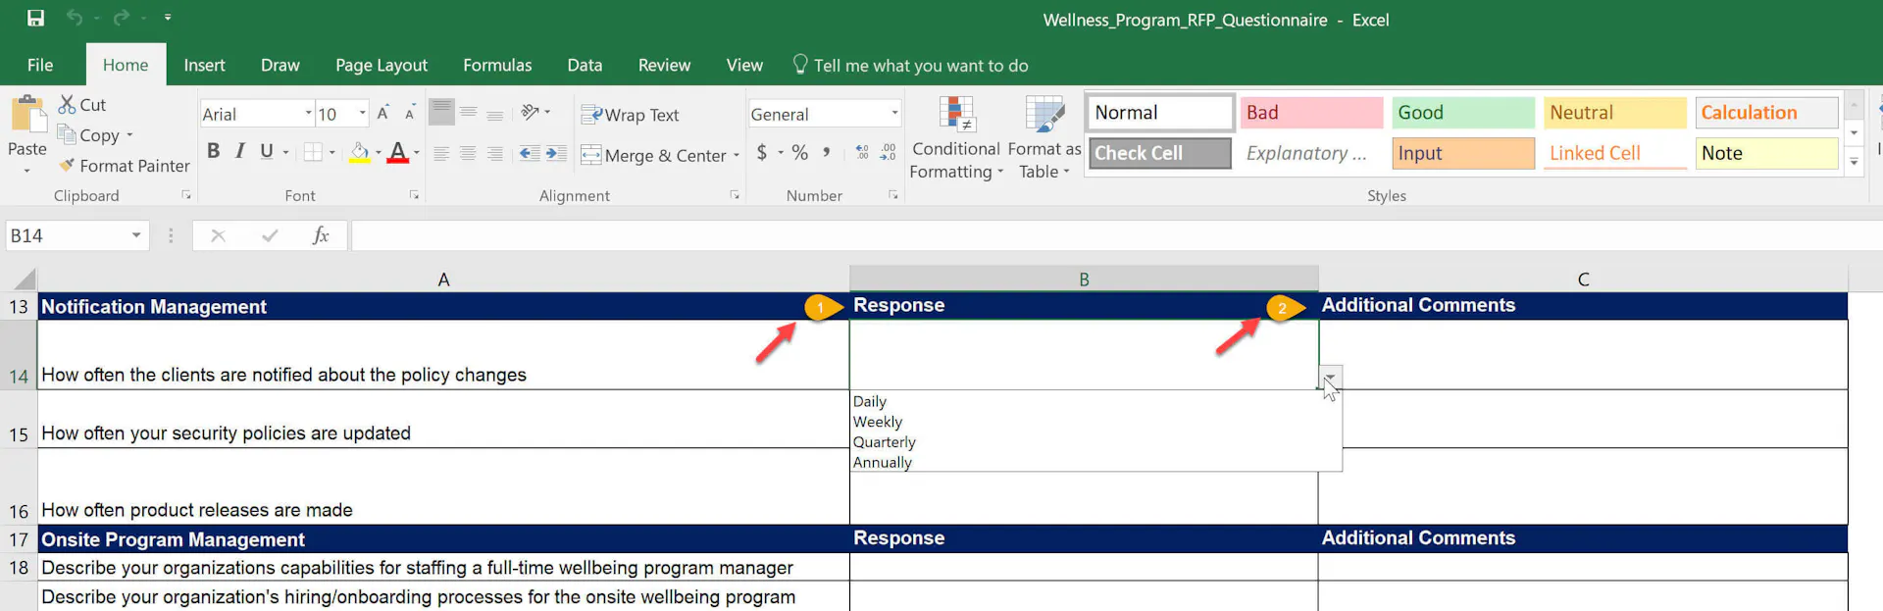This screenshot has height=611, width=1883.
Task: Align cell text to the right
Action: 495,153
